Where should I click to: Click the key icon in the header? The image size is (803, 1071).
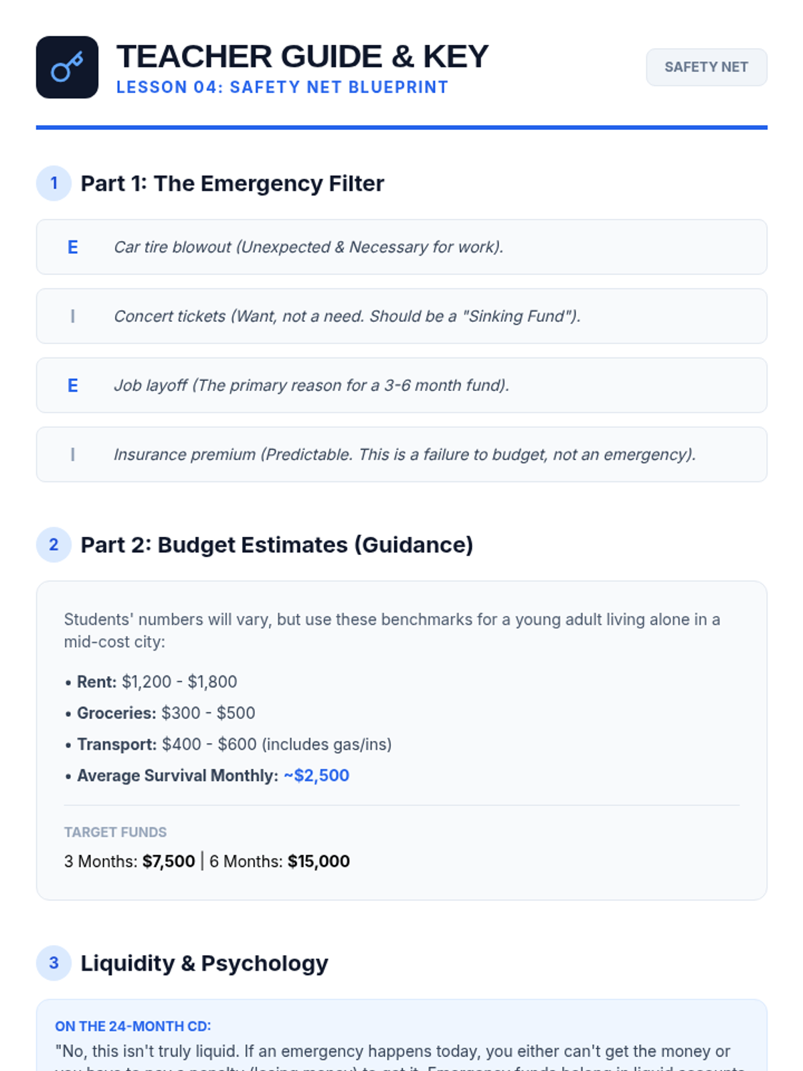pos(67,67)
